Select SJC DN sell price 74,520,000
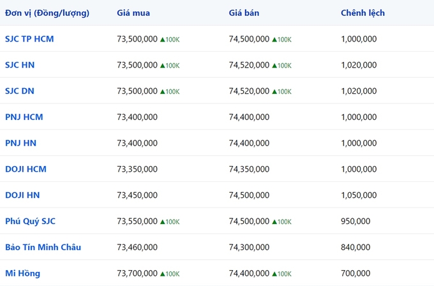Image resolution: width=434 pixels, height=286 pixels. point(249,91)
